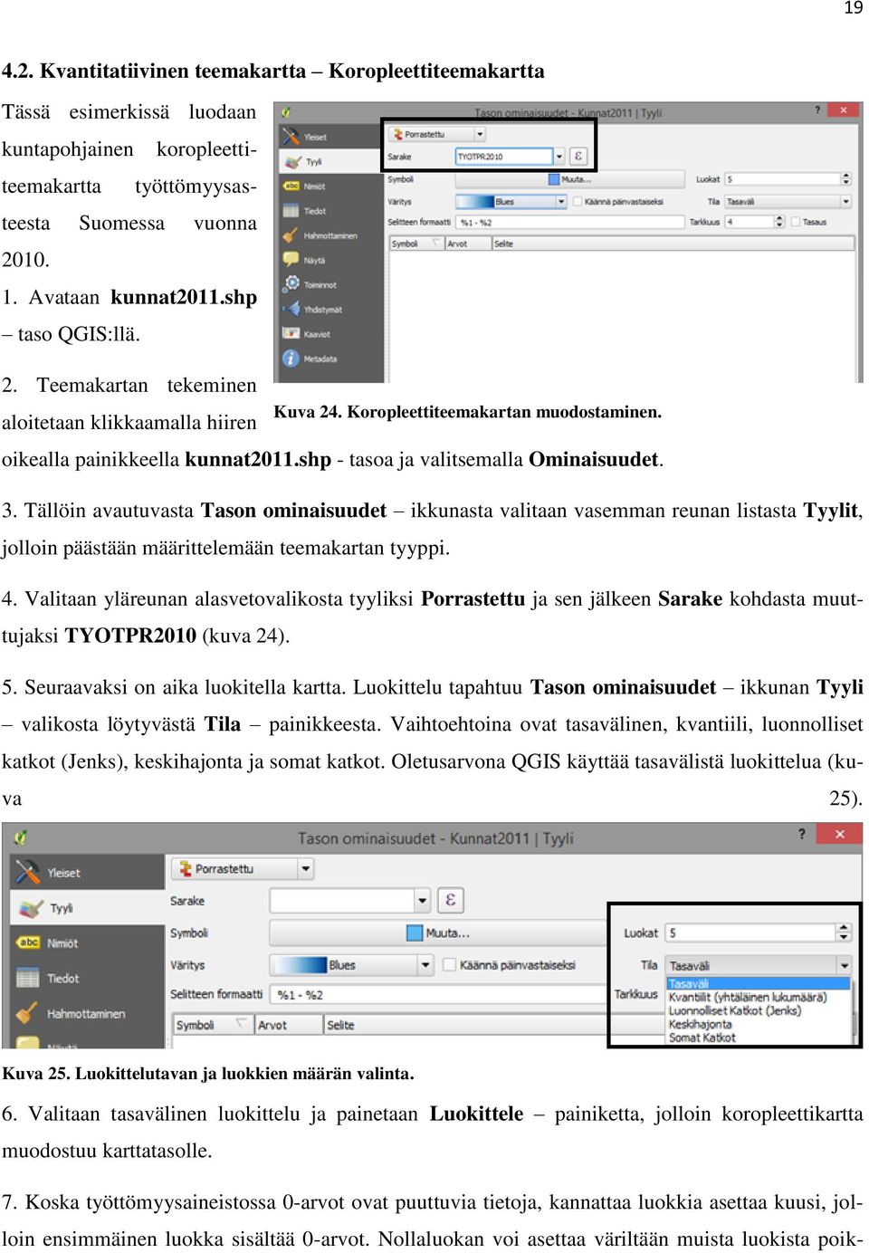
Task: Click Luokat value field in Kuva 25 dialog
Action: tap(750, 933)
